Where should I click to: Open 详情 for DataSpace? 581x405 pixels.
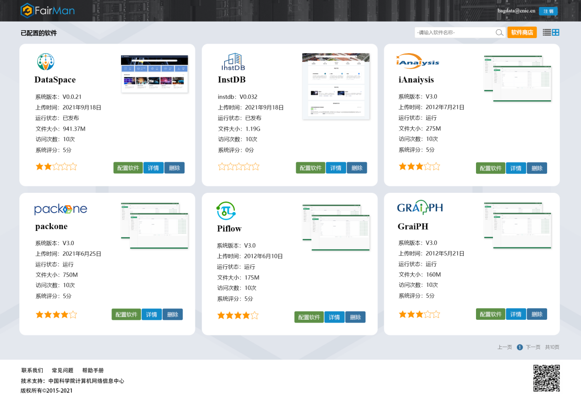pos(153,168)
